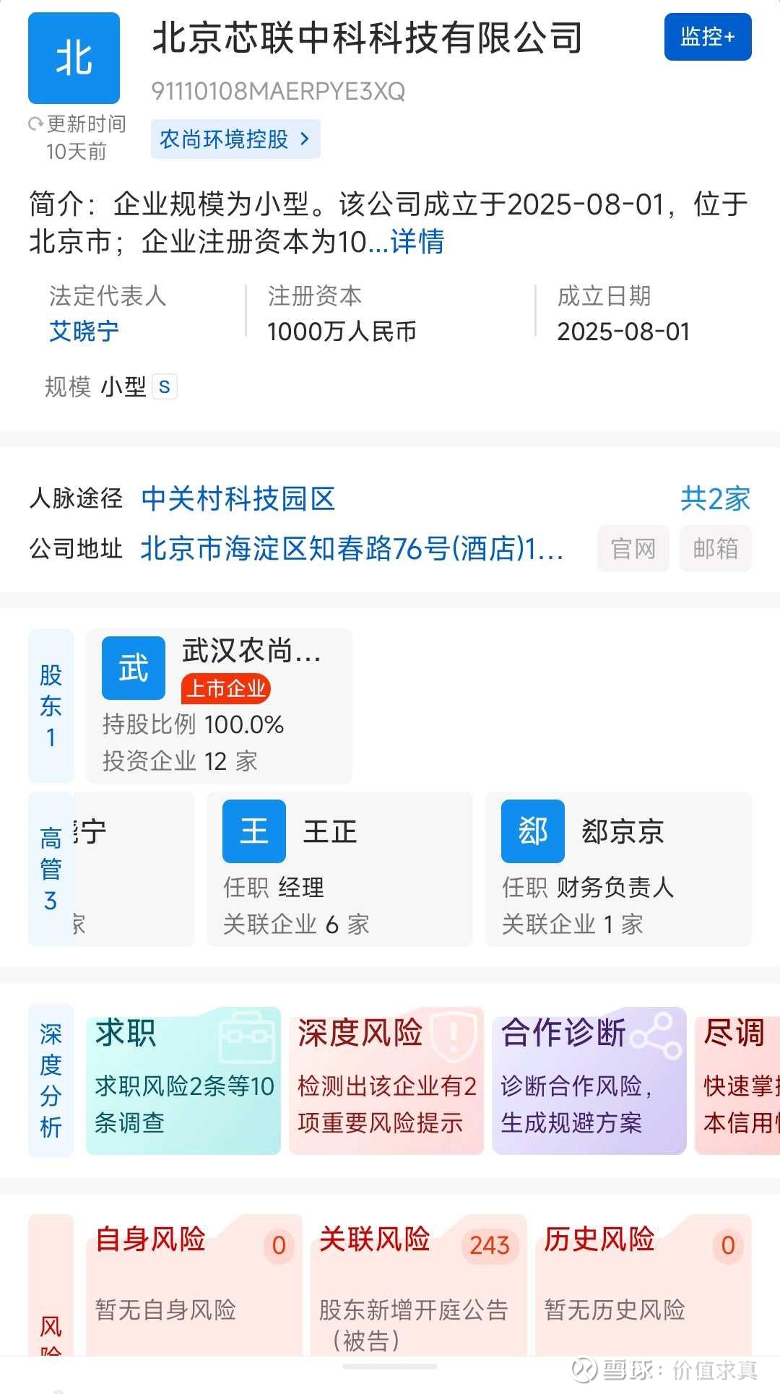Tap the refresh icon beside 更新时间
This screenshot has height=1394, width=780.
35,124
